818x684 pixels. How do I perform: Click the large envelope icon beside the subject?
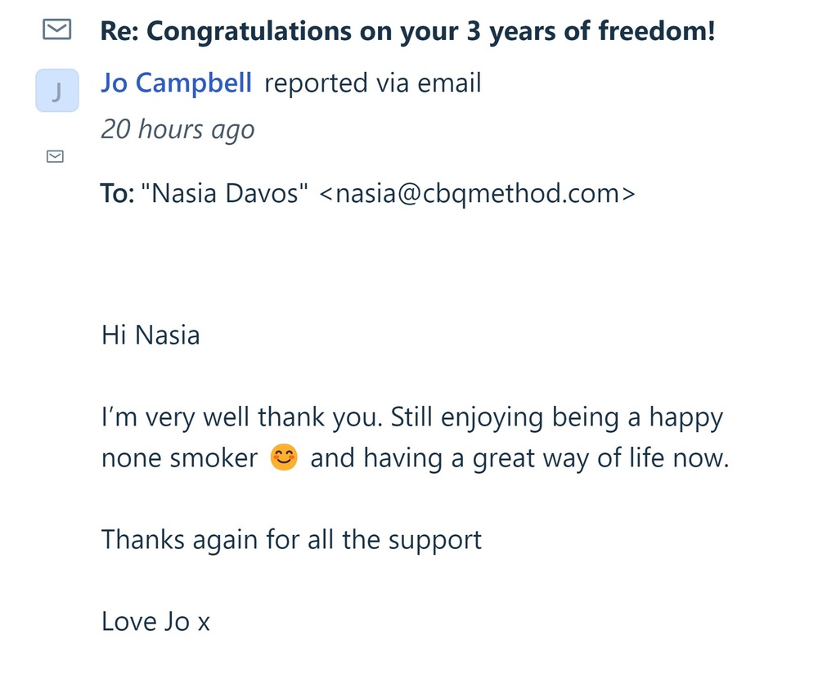(56, 31)
